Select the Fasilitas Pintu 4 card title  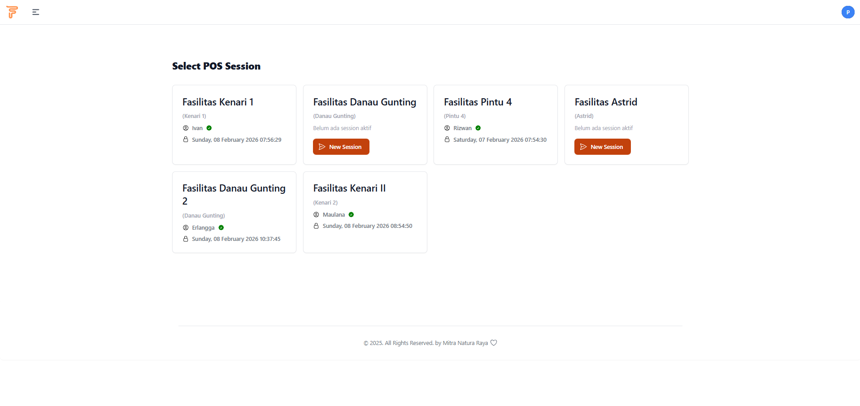[478, 102]
